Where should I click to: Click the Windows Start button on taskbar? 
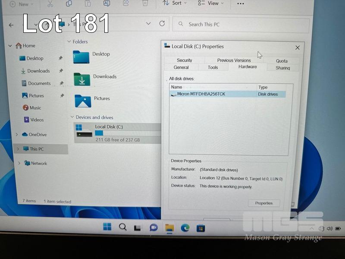(x=107, y=227)
